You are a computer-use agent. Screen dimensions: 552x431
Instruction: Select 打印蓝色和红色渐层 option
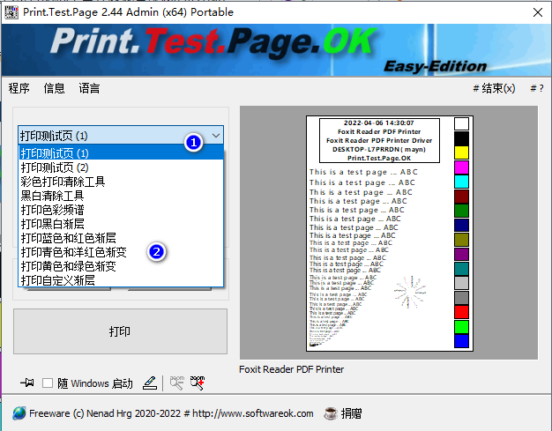pos(121,238)
